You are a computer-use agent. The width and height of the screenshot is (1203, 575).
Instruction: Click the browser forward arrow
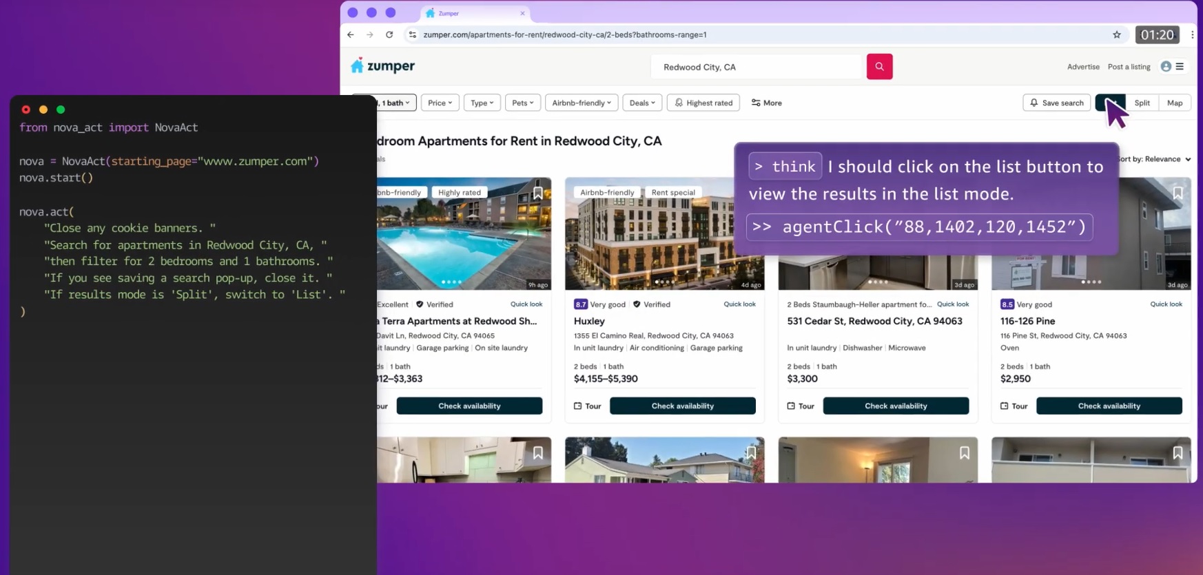(370, 34)
